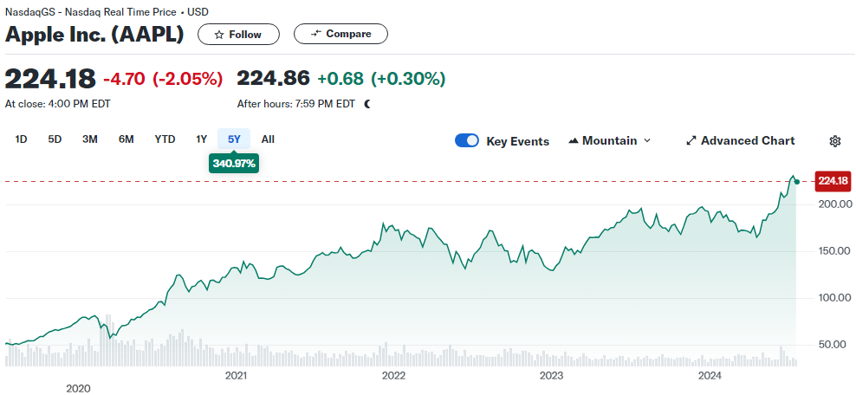Switch chart to 6M range

(x=126, y=139)
